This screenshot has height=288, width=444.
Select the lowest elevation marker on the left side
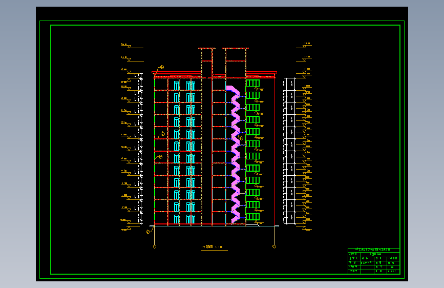tap(130, 228)
